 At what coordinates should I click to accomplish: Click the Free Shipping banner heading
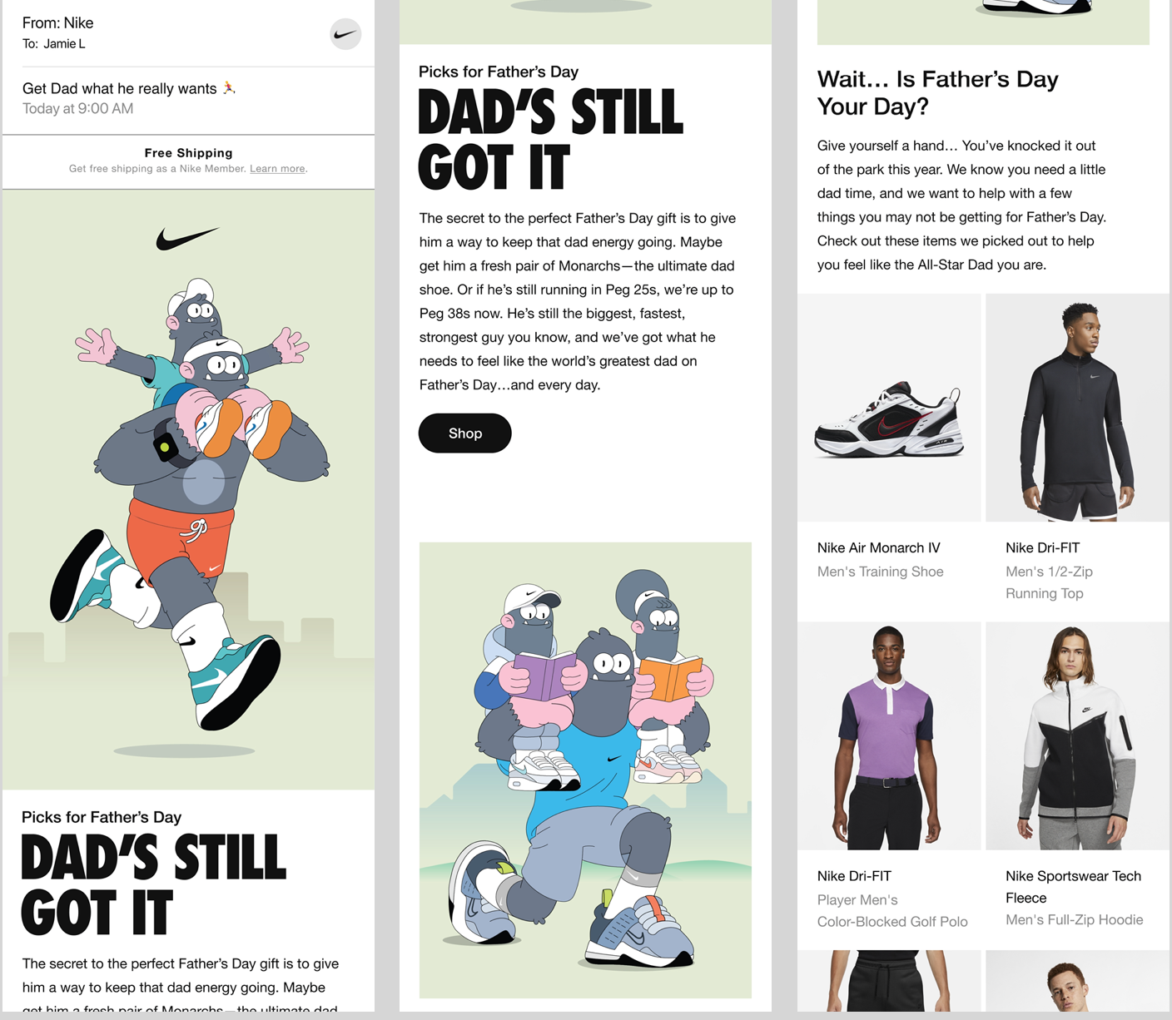[188, 153]
